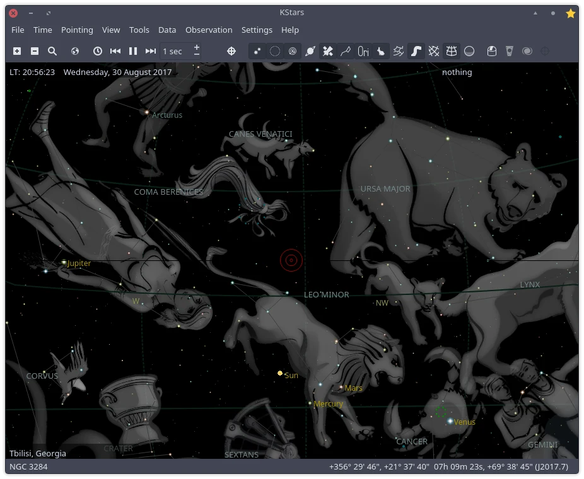Open the Tools menu
Screen dimensions: 584x479
(x=139, y=30)
